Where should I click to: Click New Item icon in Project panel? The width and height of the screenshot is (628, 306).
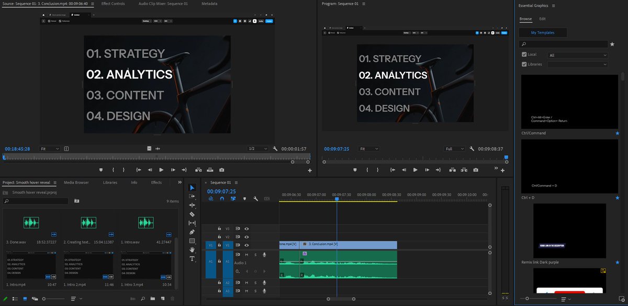click(162, 299)
